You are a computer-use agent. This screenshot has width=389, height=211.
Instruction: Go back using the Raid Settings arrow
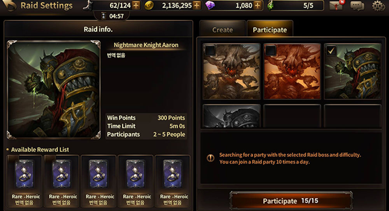[9, 5]
